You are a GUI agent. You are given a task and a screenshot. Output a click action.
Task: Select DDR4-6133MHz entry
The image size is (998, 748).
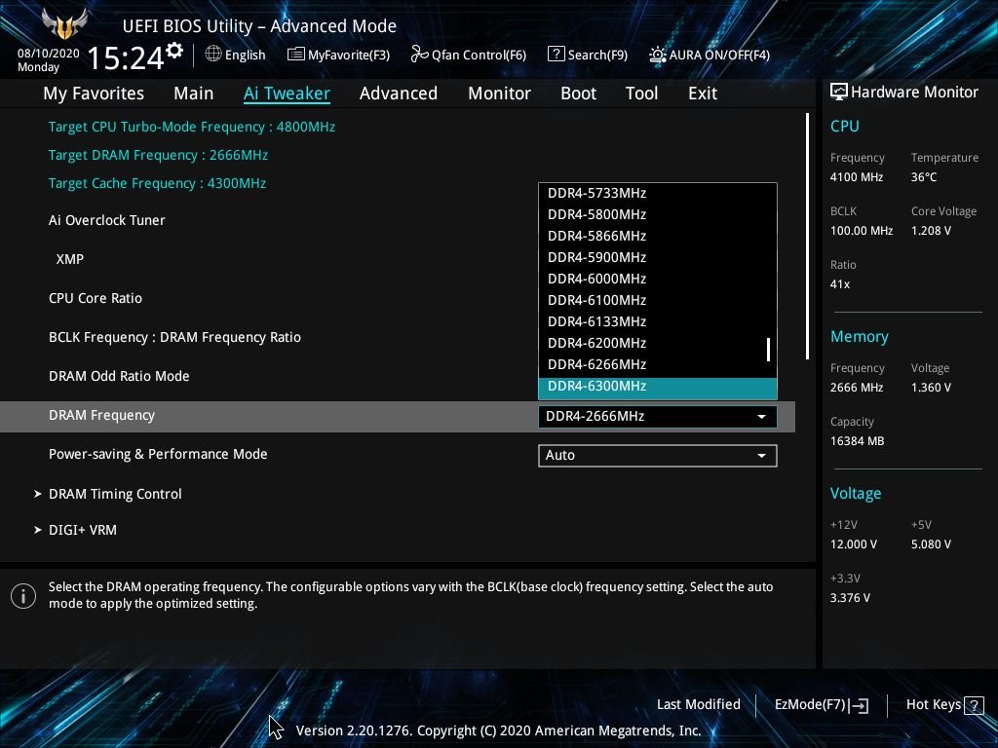tap(658, 321)
